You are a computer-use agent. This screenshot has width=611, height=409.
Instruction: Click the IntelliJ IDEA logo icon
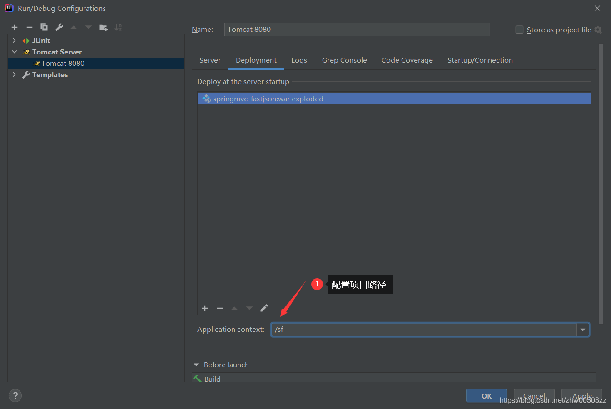pyautogui.click(x=9, y=8)
